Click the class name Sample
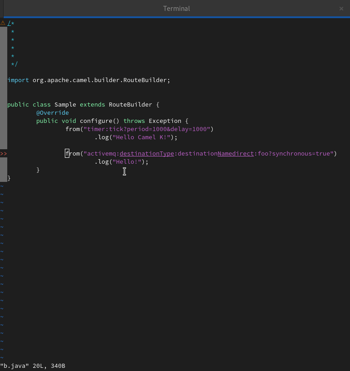 [65, 104]
